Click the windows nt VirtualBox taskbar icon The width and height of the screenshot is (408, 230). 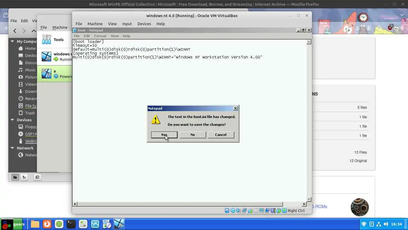[x=119, y=224]
